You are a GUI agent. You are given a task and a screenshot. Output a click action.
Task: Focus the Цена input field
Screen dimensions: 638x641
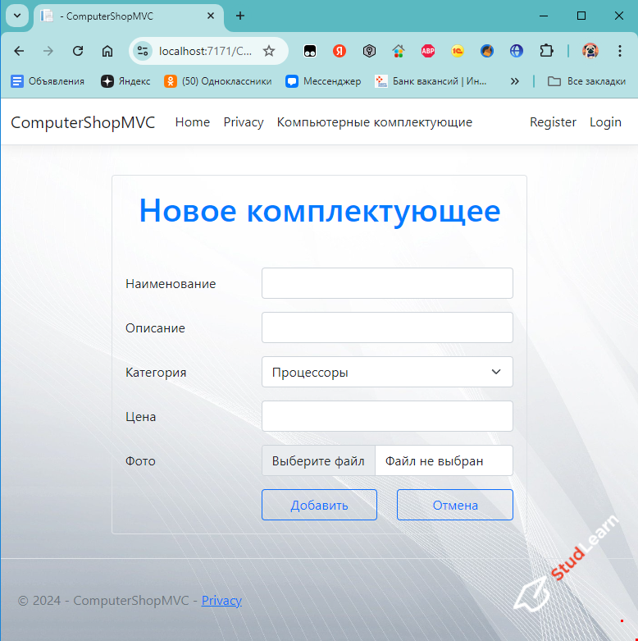(x=387, y=416)
